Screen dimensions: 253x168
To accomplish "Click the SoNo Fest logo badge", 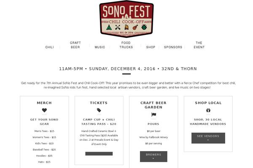I will [x=126, y=19].
